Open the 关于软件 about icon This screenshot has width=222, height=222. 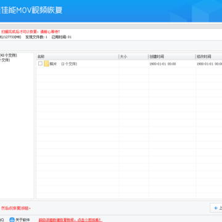pyautogui.click(x=12, y=220)
